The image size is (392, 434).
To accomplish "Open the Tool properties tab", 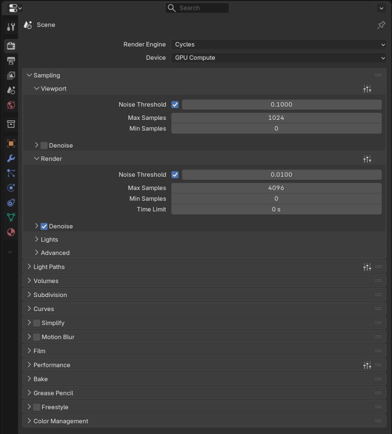I will pyautogui.click(x=11, y=27).
